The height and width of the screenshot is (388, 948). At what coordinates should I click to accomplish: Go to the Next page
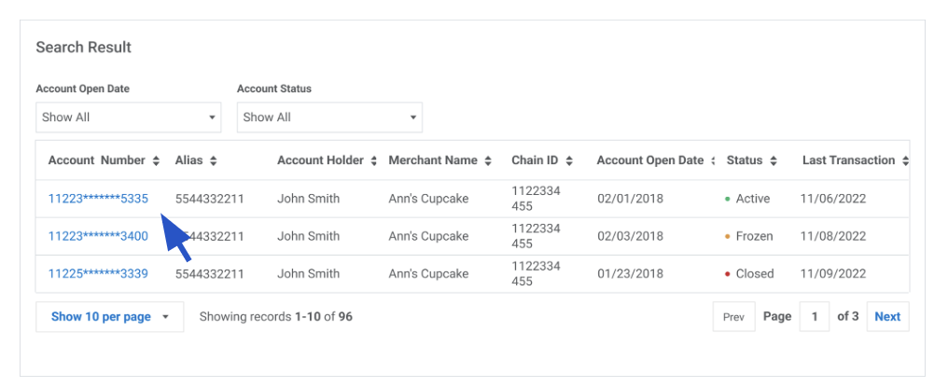pyautogui.click(x=886, y=317)
